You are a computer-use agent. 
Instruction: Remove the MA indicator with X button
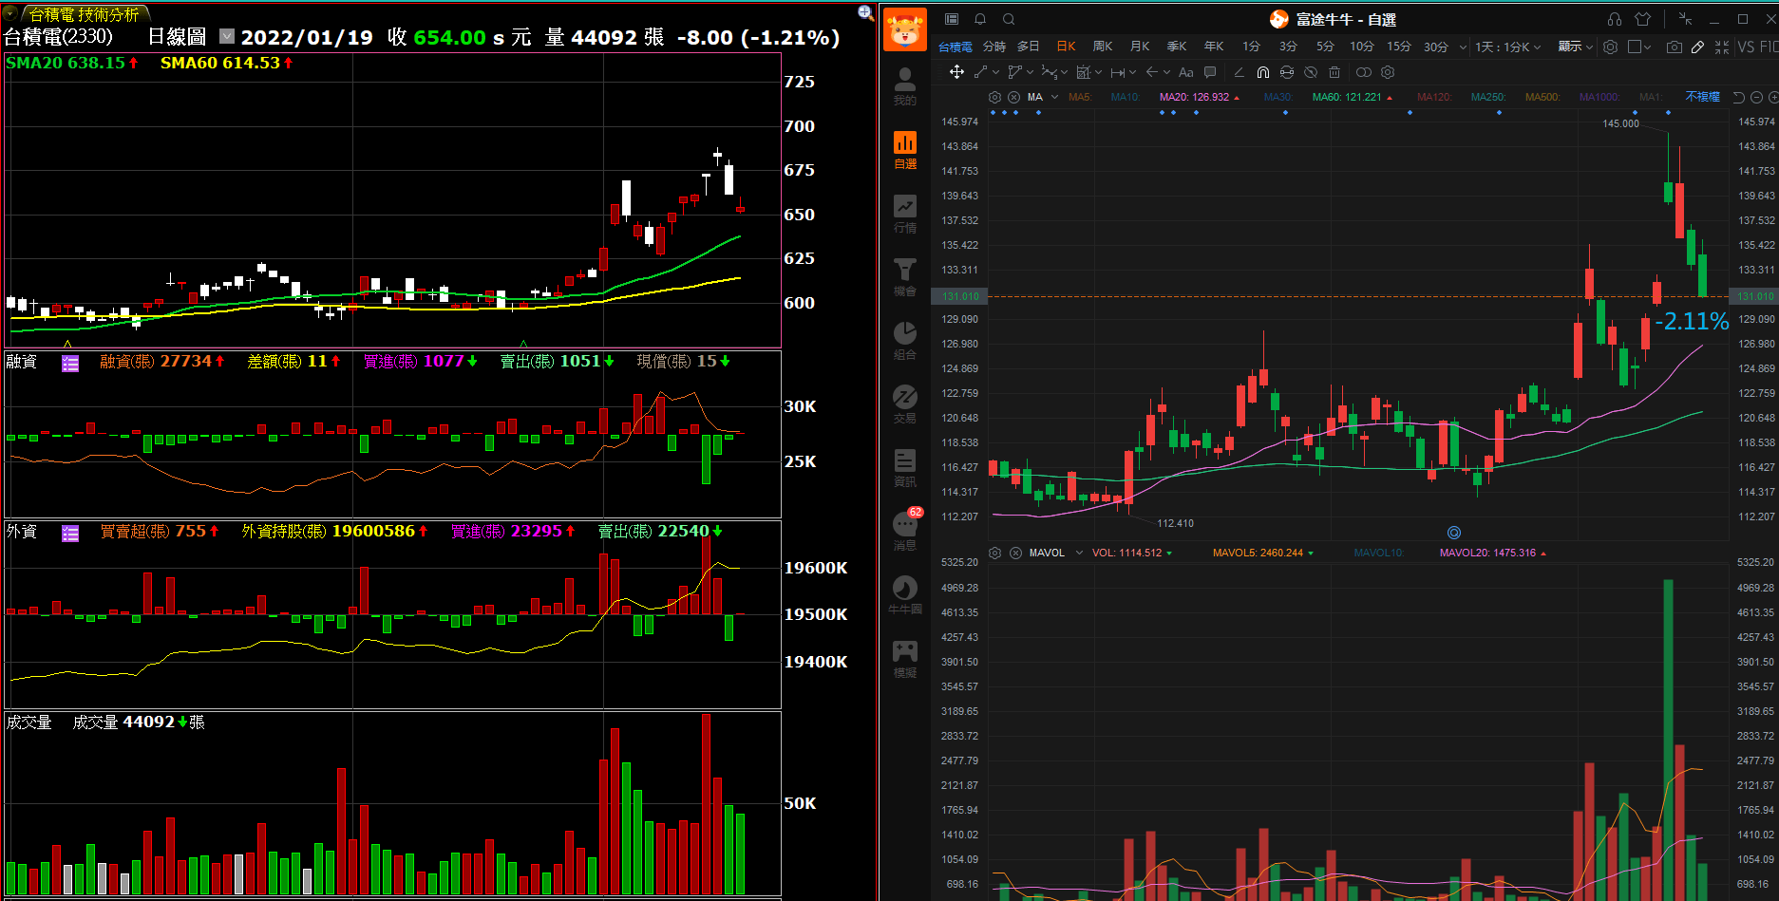point(1013,97)
